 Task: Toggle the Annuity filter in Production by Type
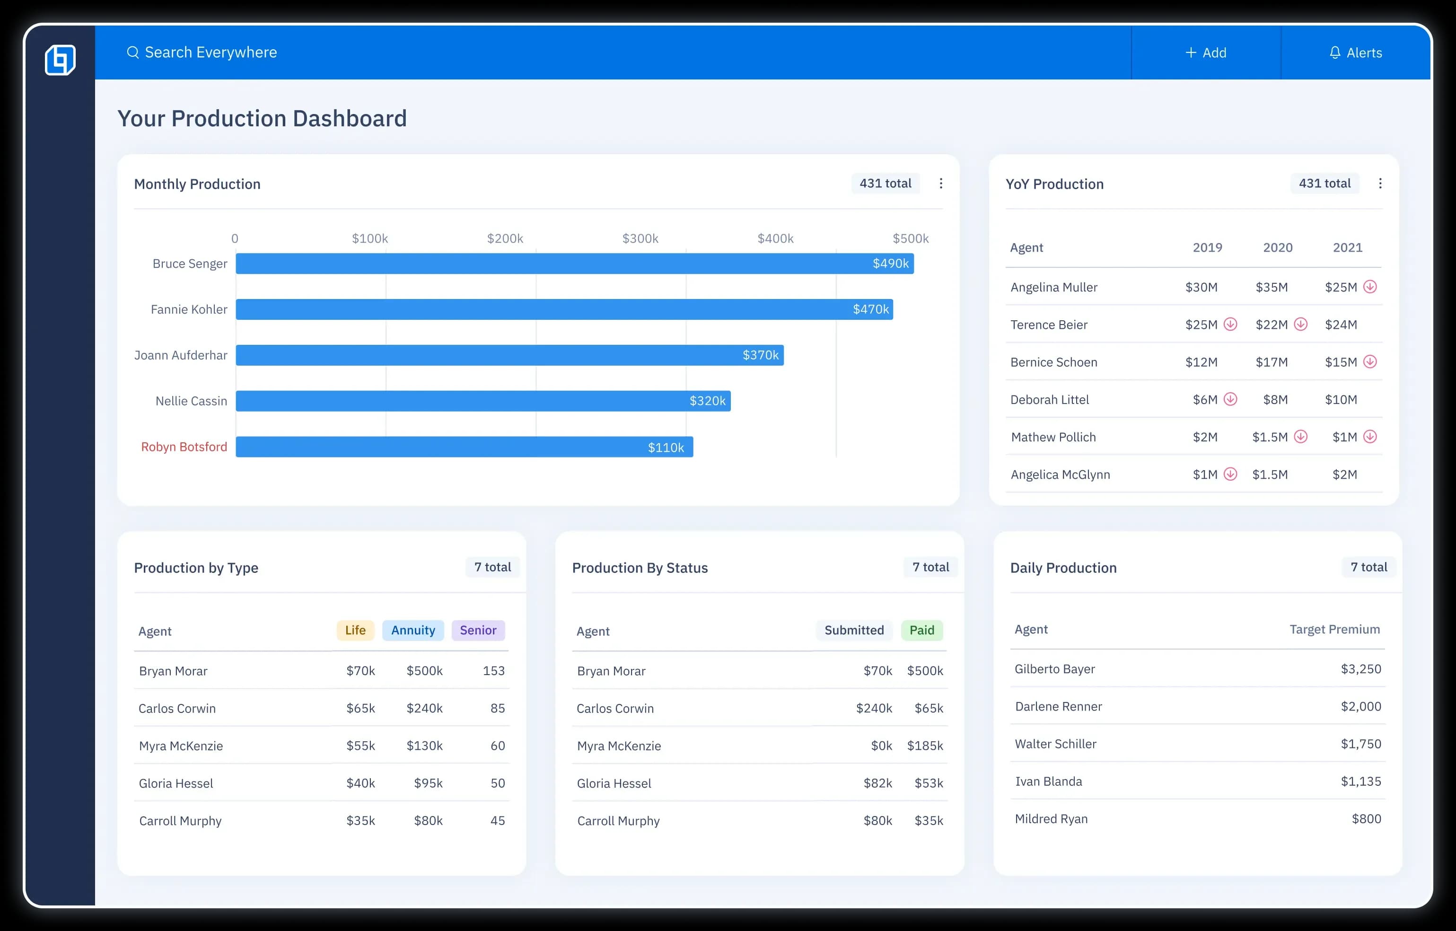pos(413,630)
